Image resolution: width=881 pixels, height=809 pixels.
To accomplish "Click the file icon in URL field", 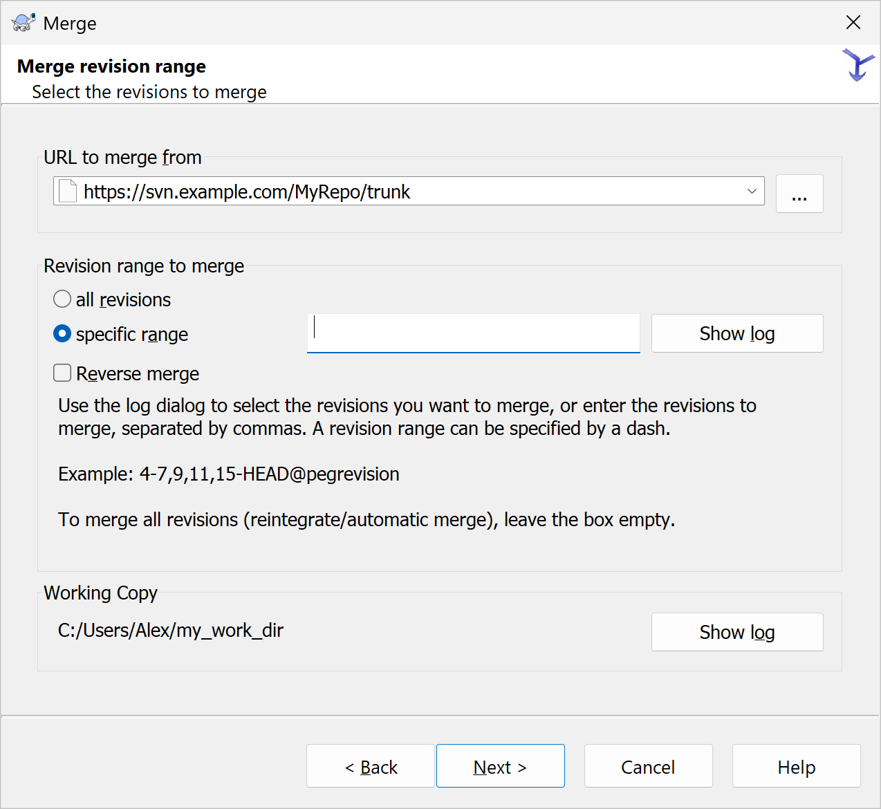I will click(68, 191).
